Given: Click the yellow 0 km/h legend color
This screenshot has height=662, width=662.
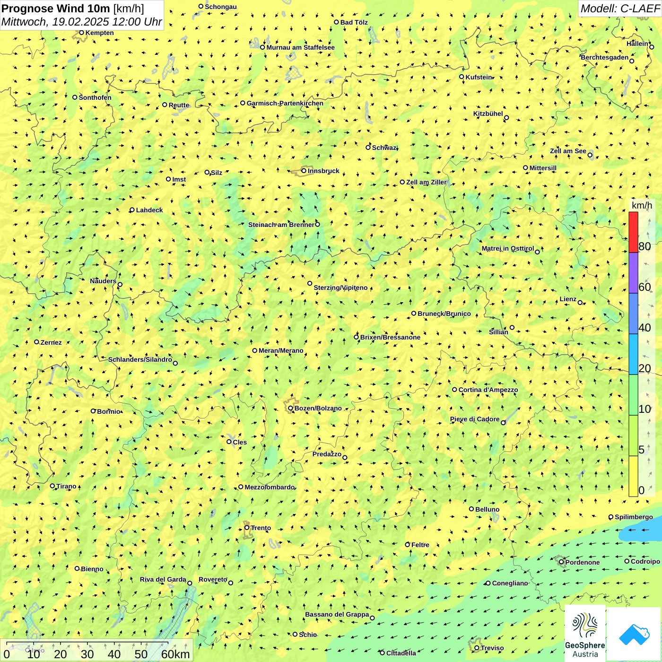Looking at the screenshot, I should (633, 476).
